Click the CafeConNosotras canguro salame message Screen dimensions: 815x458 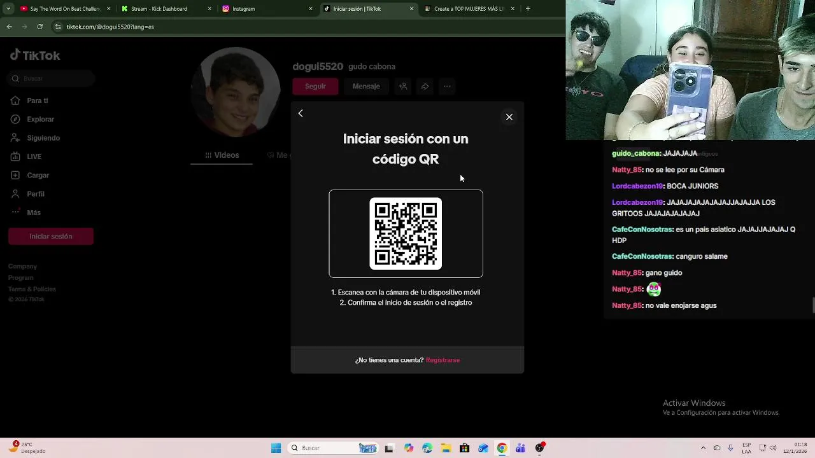click(670, 256)
